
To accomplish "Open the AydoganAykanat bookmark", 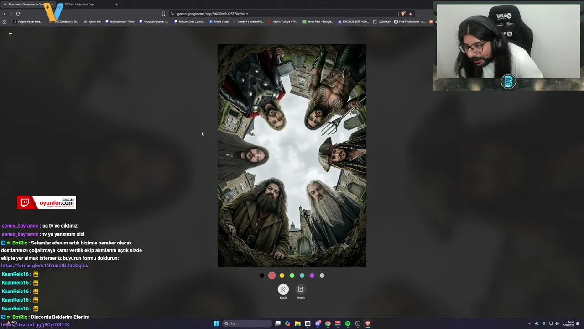I will tap(154, 21).
